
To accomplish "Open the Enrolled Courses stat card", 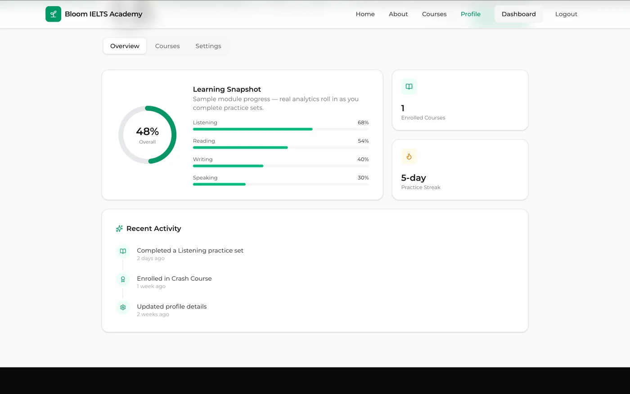I will [x=460, y=100].
